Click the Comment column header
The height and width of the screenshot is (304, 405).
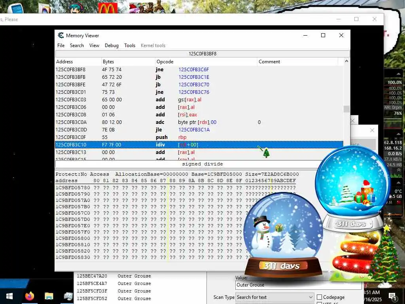point(297,62)
